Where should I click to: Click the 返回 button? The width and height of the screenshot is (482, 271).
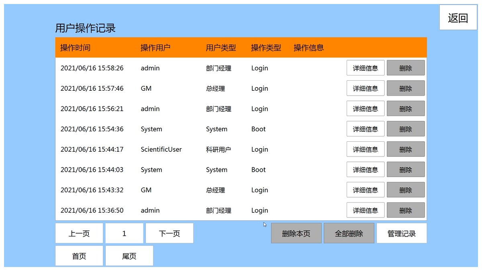[458, 18]
